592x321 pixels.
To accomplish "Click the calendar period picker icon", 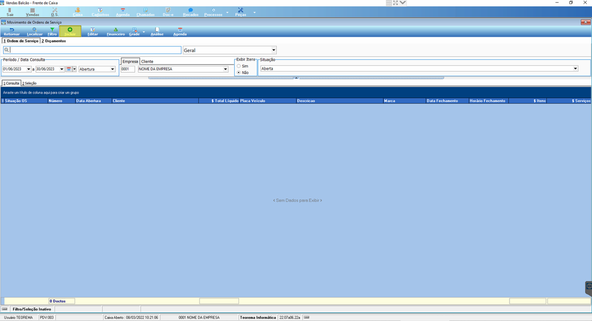I will (x=69, y=69).
